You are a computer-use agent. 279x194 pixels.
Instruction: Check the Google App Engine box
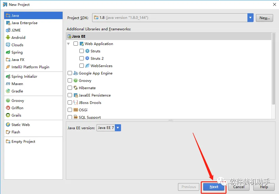[x=70, y=73]
